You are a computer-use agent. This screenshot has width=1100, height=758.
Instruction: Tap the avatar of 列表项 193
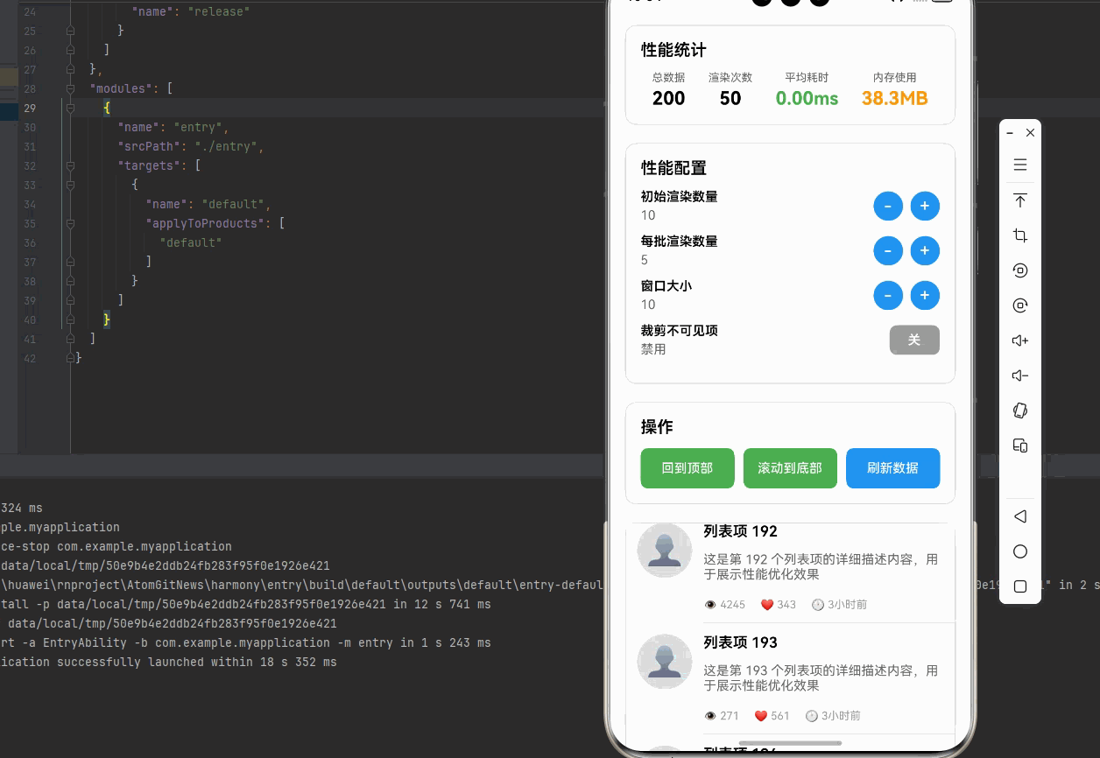click(664, 661)
